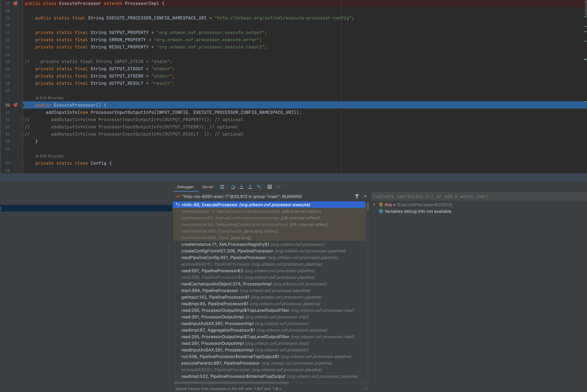Toggle the breakpoint on line 37
The height and width of the screenshot is (392, 587).
[x=16, y=3]
